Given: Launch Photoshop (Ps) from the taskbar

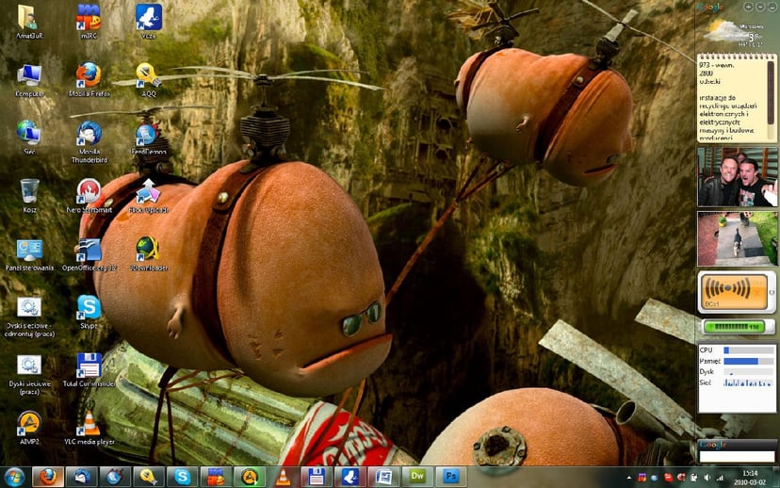Looking at the screenshot, I should click(x=450, y=477).
